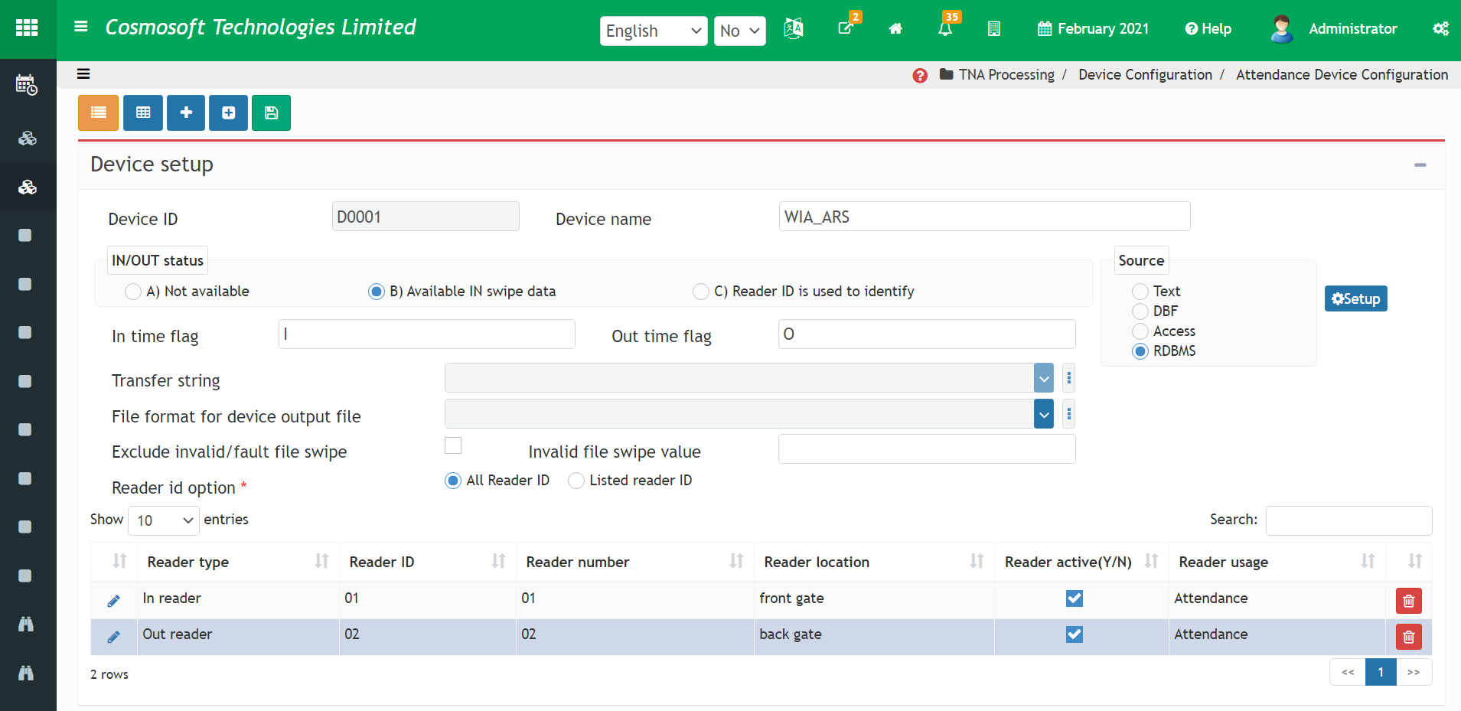Click the building company icon in header
The width and height of the screenshot is (1461, 711).
click(x=993, y=29)
